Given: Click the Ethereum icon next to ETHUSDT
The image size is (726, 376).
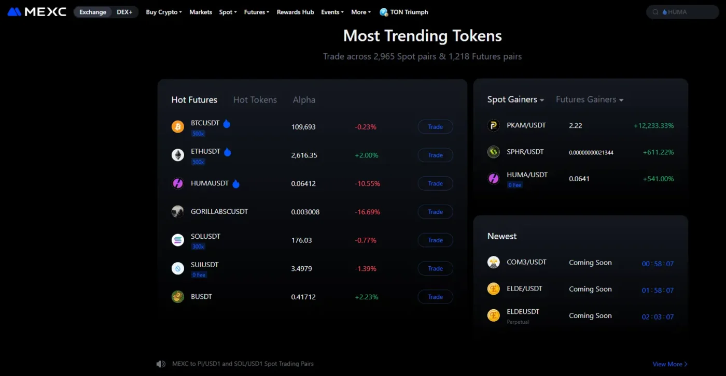Looking at the screenshot, I should coord(178,155).
